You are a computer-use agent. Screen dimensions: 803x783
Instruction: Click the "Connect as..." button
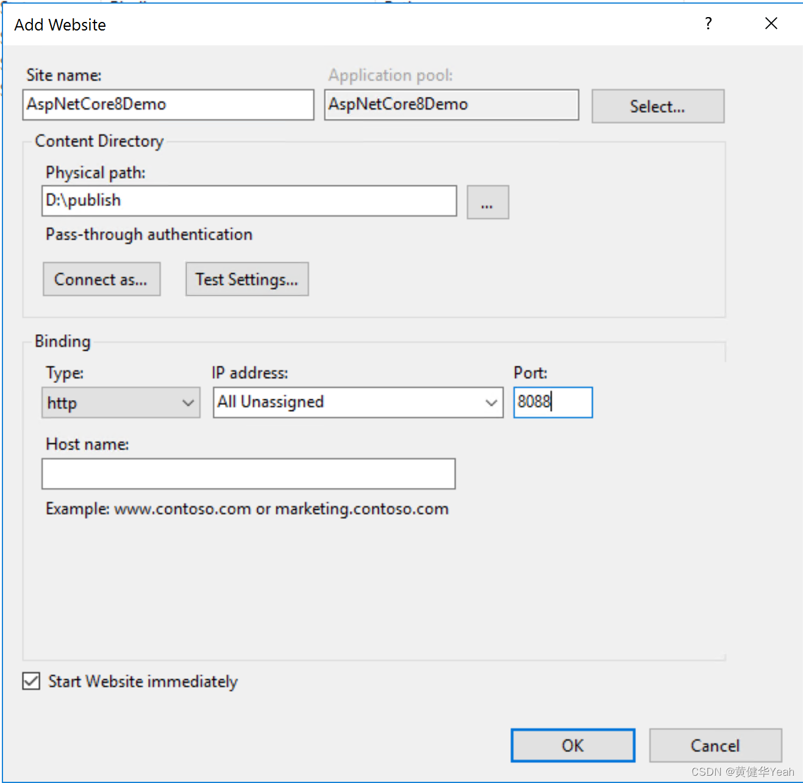[101, 279]
